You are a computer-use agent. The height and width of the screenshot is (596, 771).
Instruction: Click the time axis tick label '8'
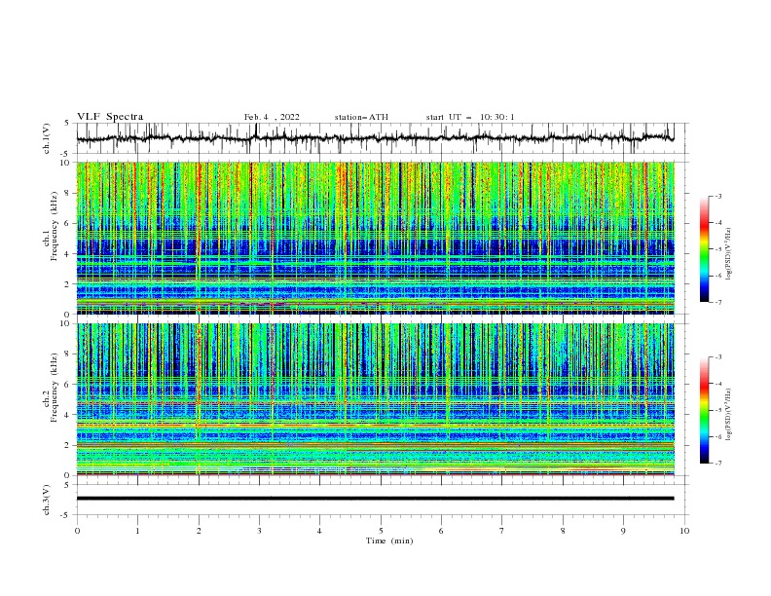coord(563,531)
